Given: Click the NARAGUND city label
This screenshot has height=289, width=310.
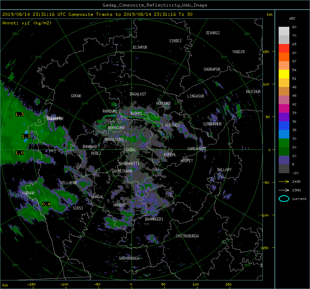Looking at the screenshot, I should tap(116, 128).
